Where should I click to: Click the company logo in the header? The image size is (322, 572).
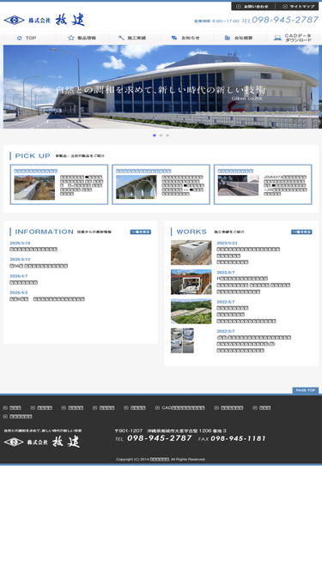(x=44, y=20)
